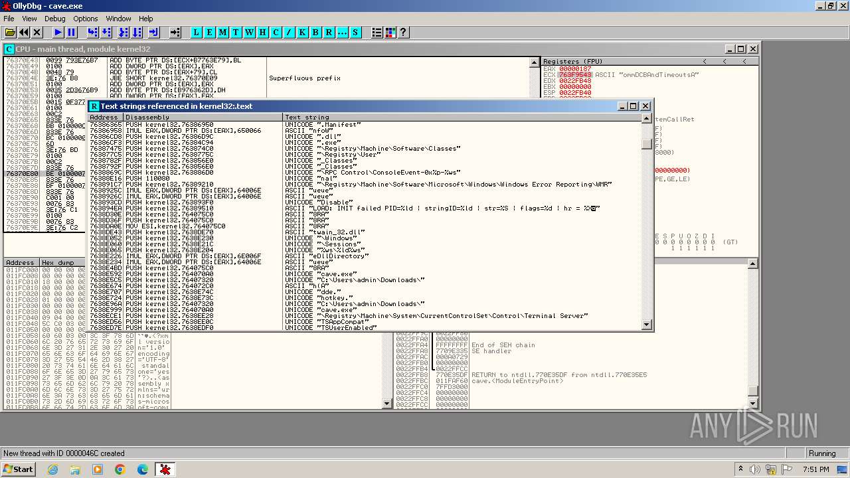Viewport: 850px width, 478px height.
Task: Select row with ASCII "eDllDirectory"
Action: [365, 256]
